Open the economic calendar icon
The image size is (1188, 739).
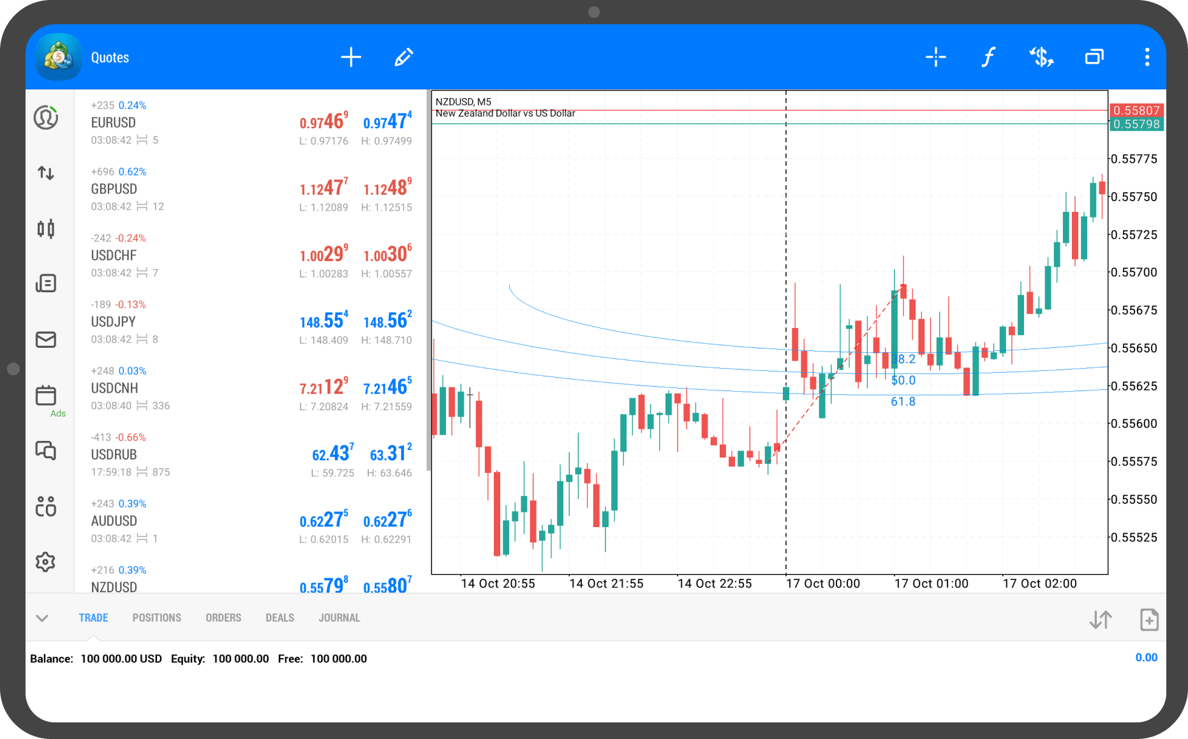46,396
